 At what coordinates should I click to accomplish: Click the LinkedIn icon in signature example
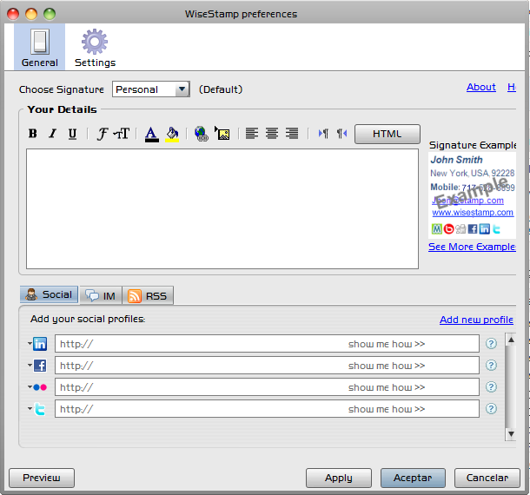point(484,229)
